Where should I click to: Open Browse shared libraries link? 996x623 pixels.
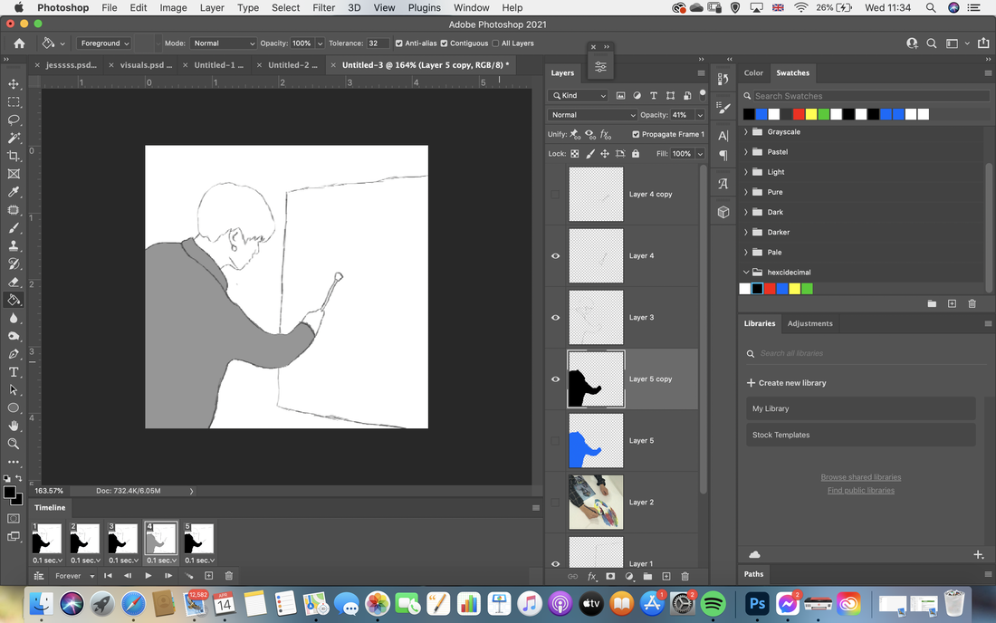point(861,477)
